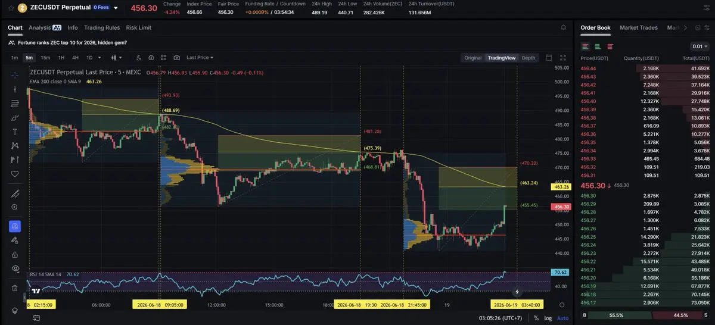Click the TradingView logo on chart

coord(36,291)
